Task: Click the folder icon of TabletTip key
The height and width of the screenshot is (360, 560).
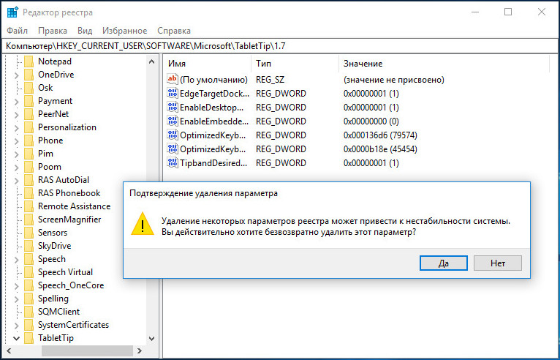Action: point(29,338)
